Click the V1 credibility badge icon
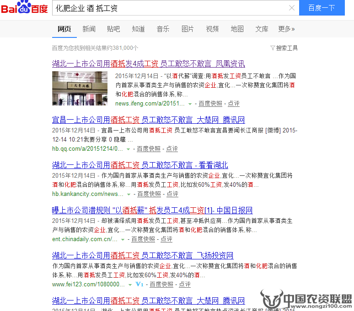 (x=139, y=285)
